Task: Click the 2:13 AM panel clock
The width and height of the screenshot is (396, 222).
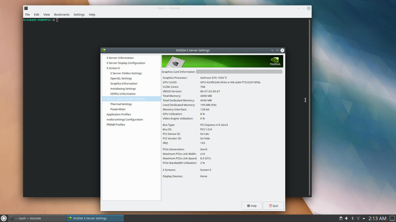Action: click(377, 218)
